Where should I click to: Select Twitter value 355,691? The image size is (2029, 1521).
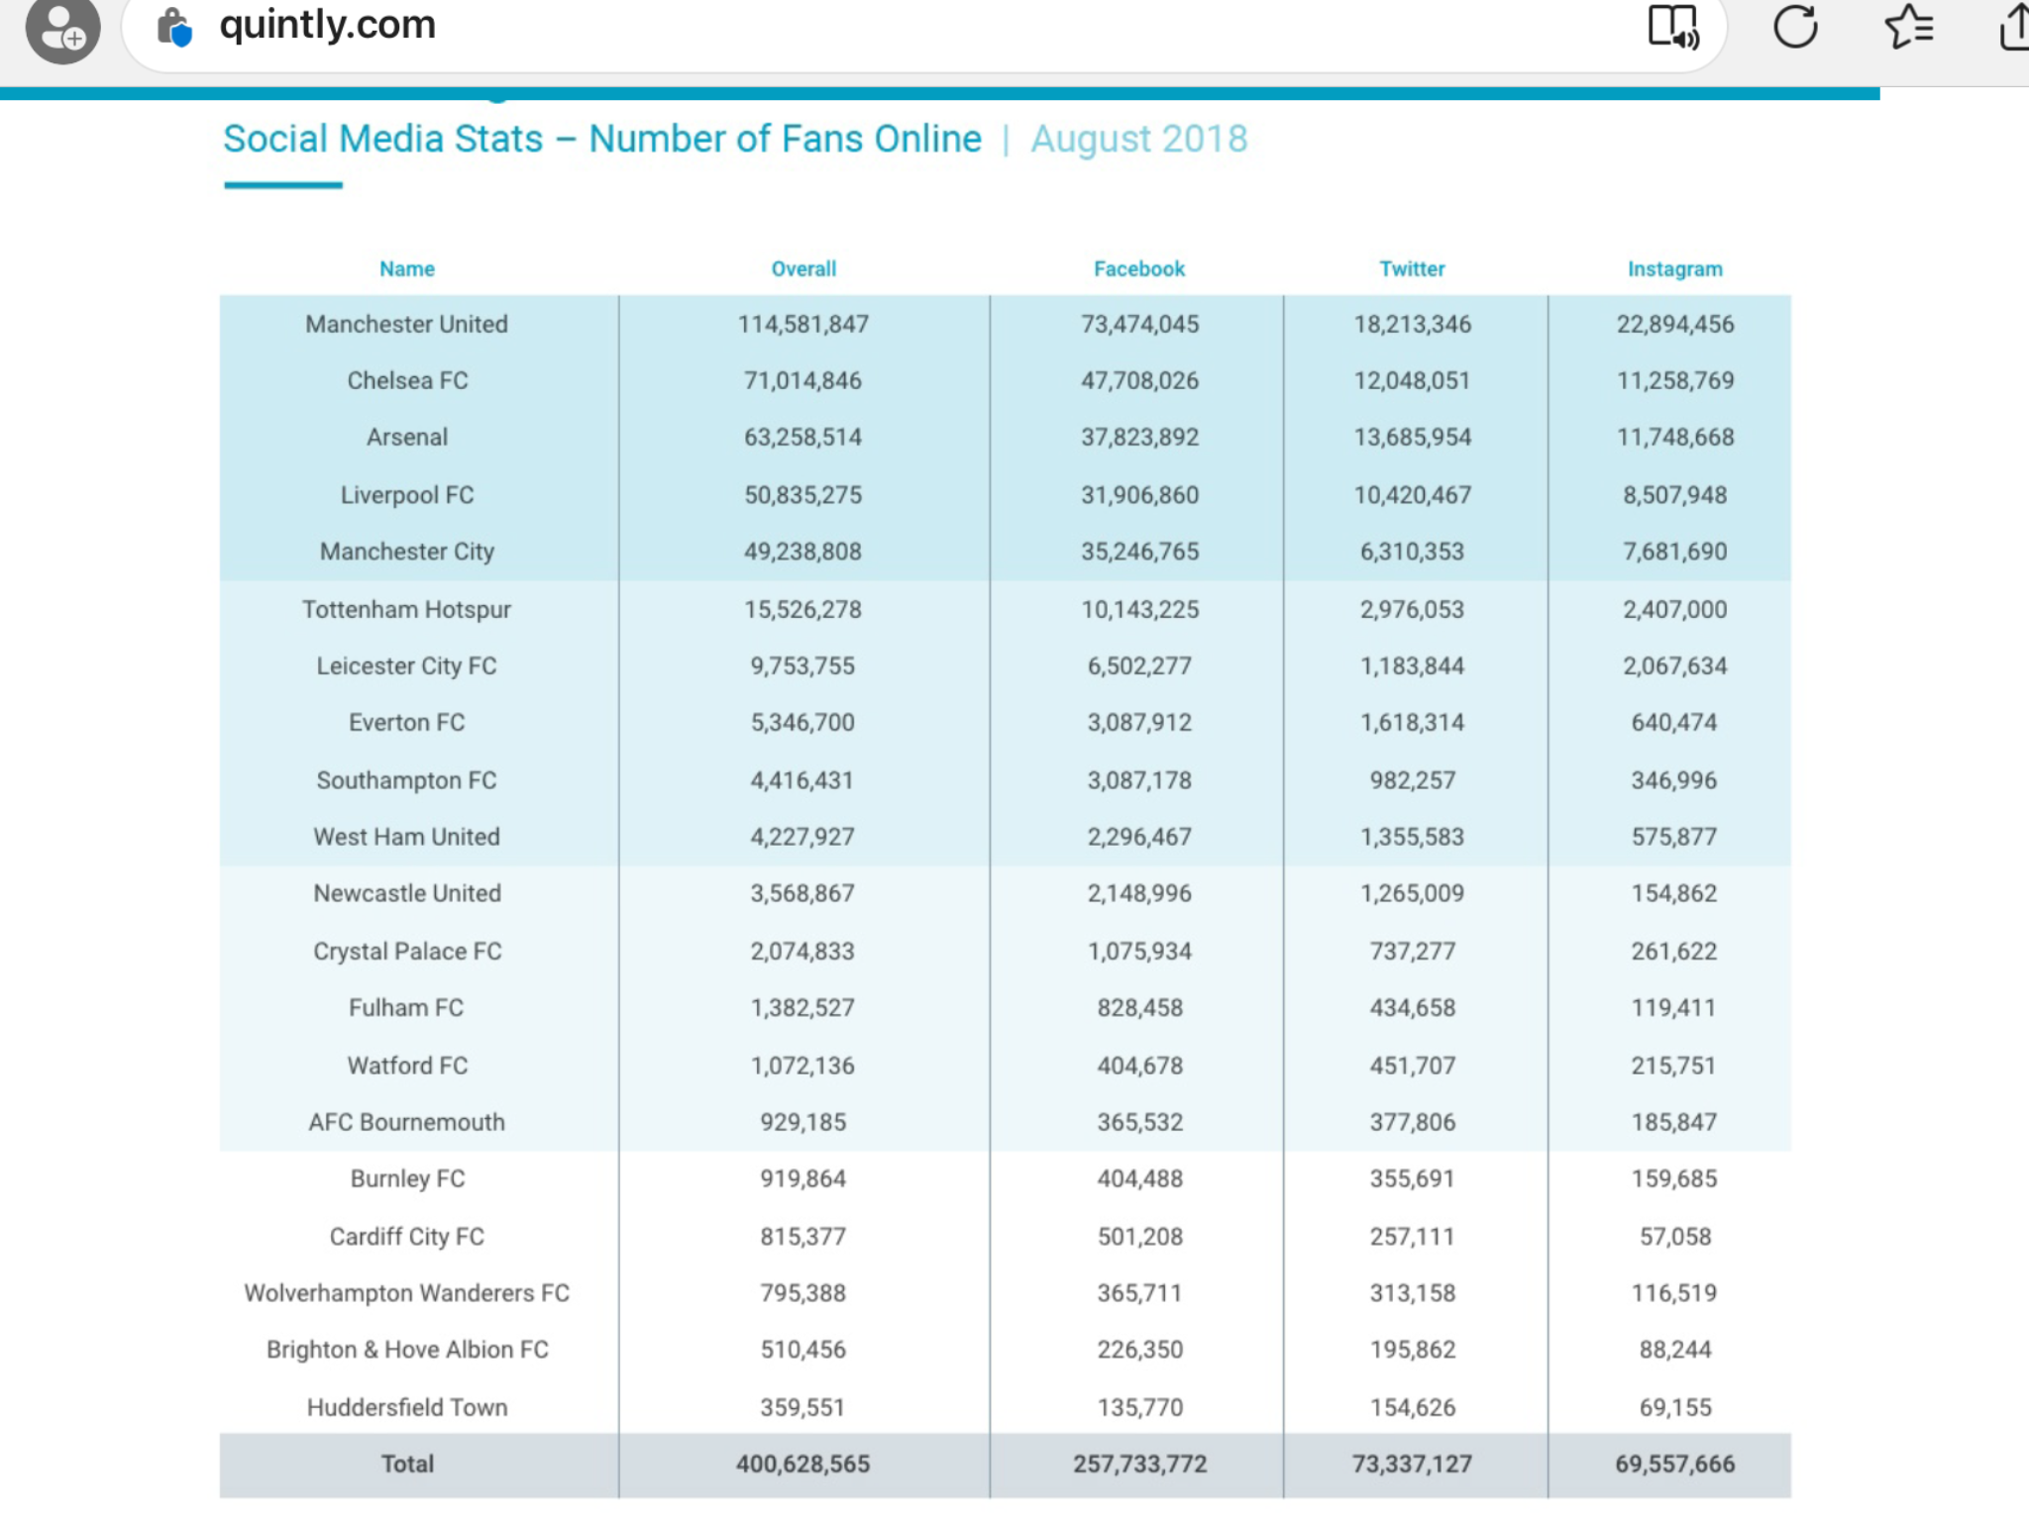point(1412,1178)
